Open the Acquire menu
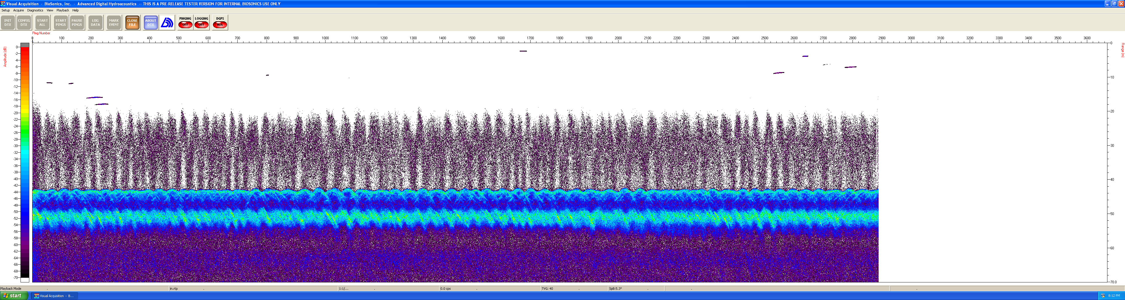Screen dimensions: 1125x300 18,11
